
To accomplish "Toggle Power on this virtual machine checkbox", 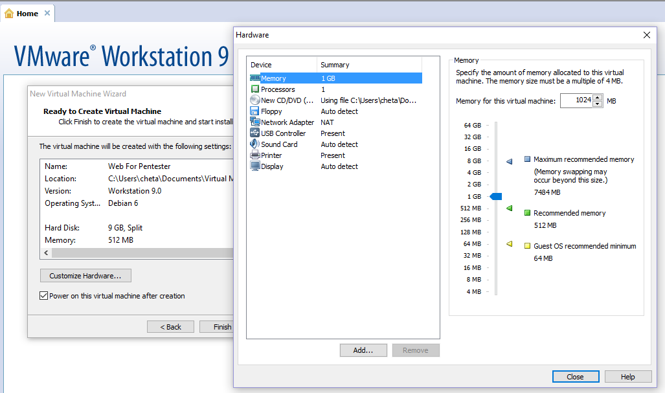I will 43,295.
